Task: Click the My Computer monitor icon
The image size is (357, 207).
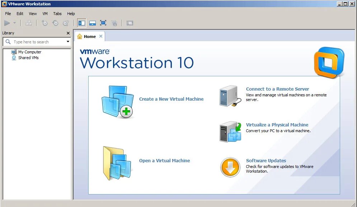Action: click(x=14, y=52)
